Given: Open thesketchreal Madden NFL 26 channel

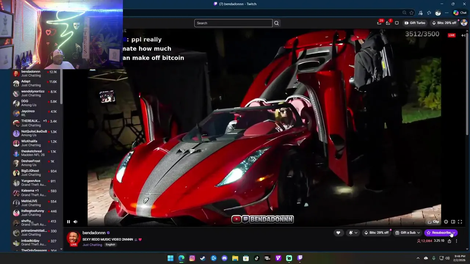Looking at the screenshot, I should pyautogui.click(x=36, y=153).
